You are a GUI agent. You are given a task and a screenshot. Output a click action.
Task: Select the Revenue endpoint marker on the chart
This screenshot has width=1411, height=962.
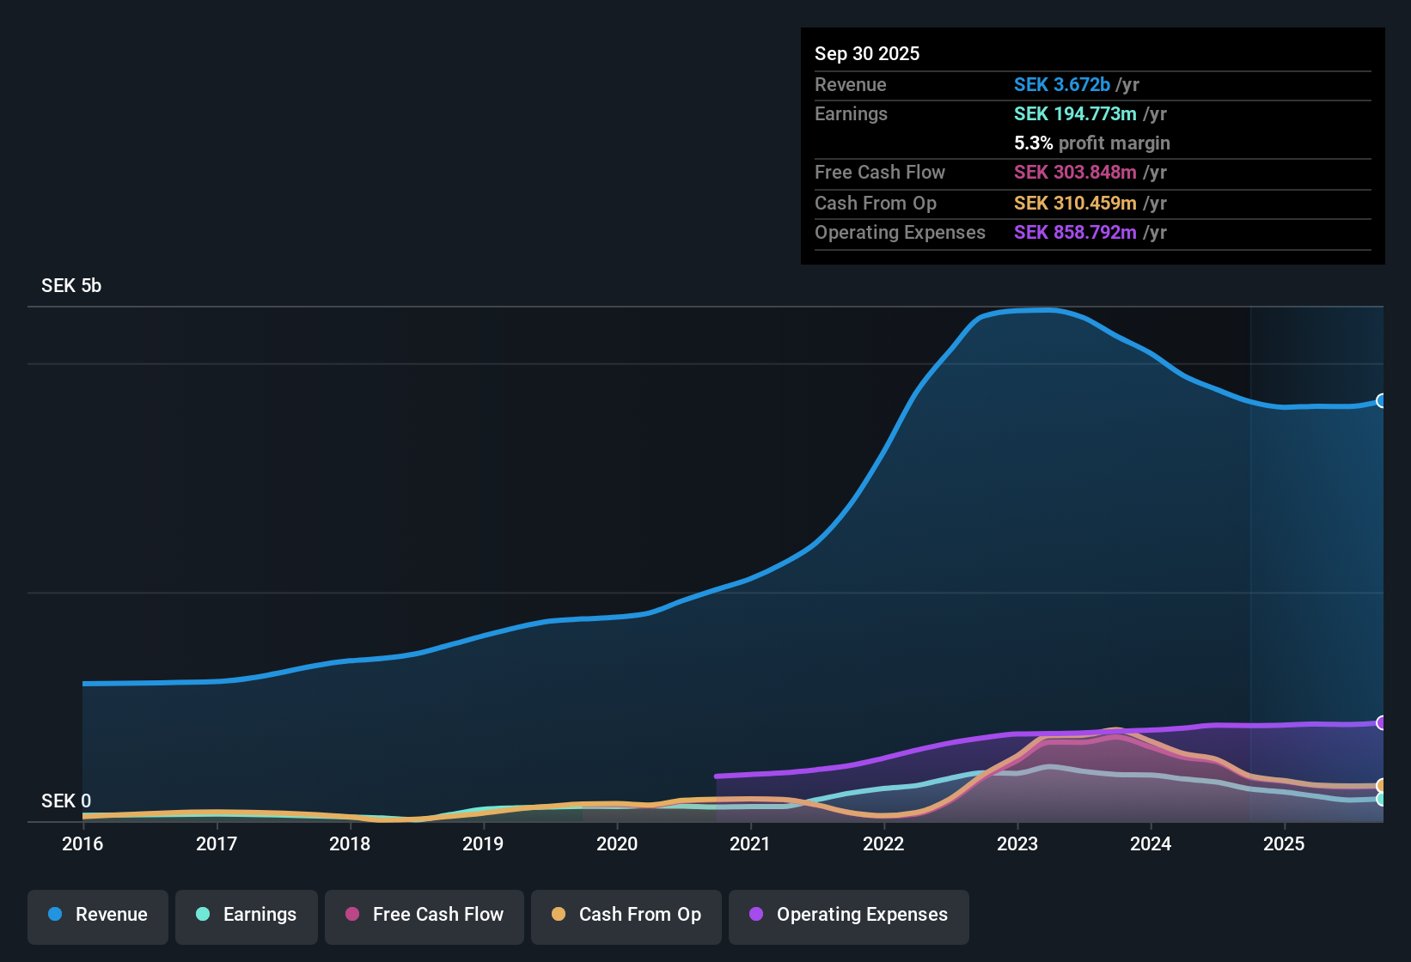click(1380, 401)
